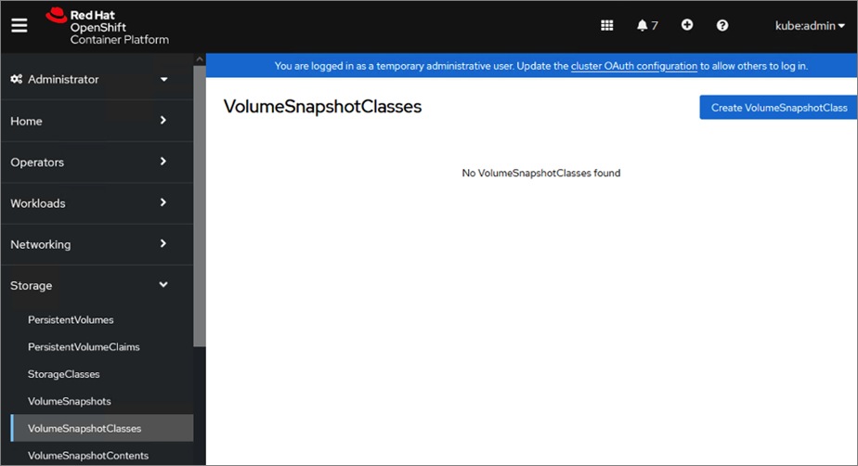Click the plus import YAML icon
This screenshot has height=466, width=858.
687,25
